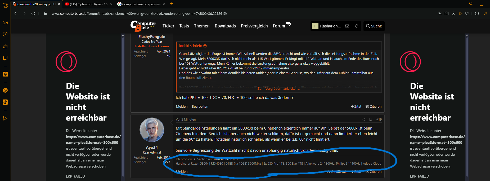Viewport: 490px width, 181px height.
Task: Go back to the previous page
Action: point(16,13)
